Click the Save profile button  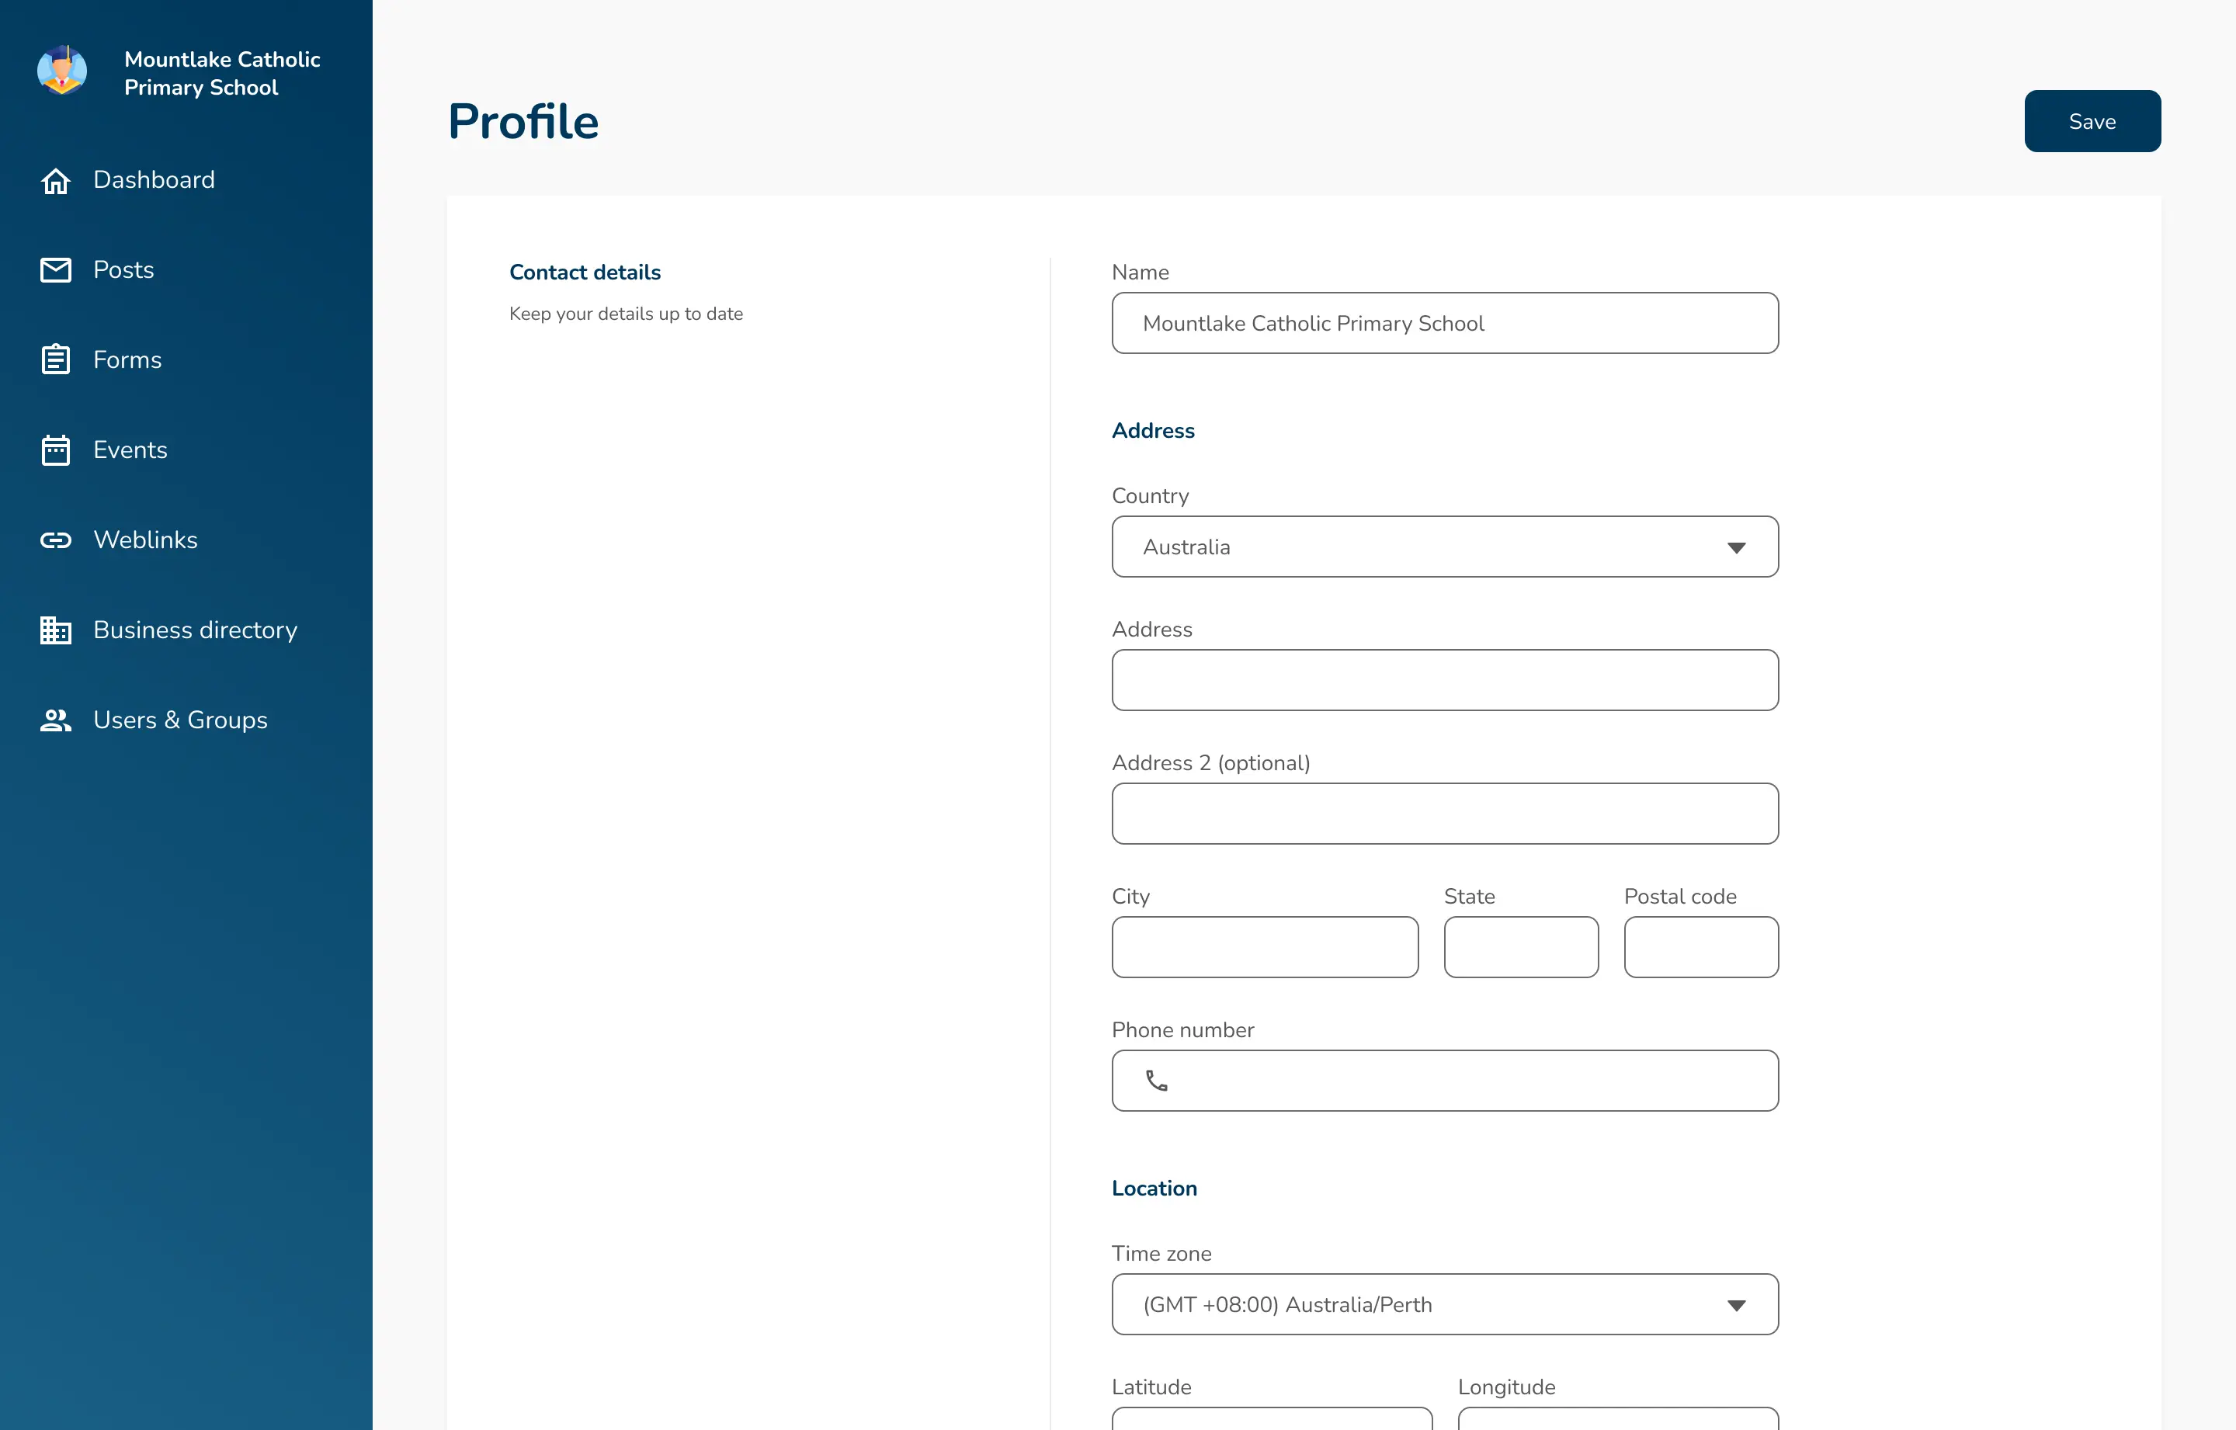click(2091, 120)
